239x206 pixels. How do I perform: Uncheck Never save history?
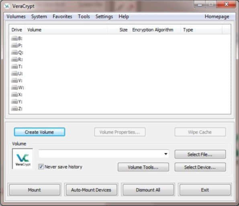coord(41,167)
